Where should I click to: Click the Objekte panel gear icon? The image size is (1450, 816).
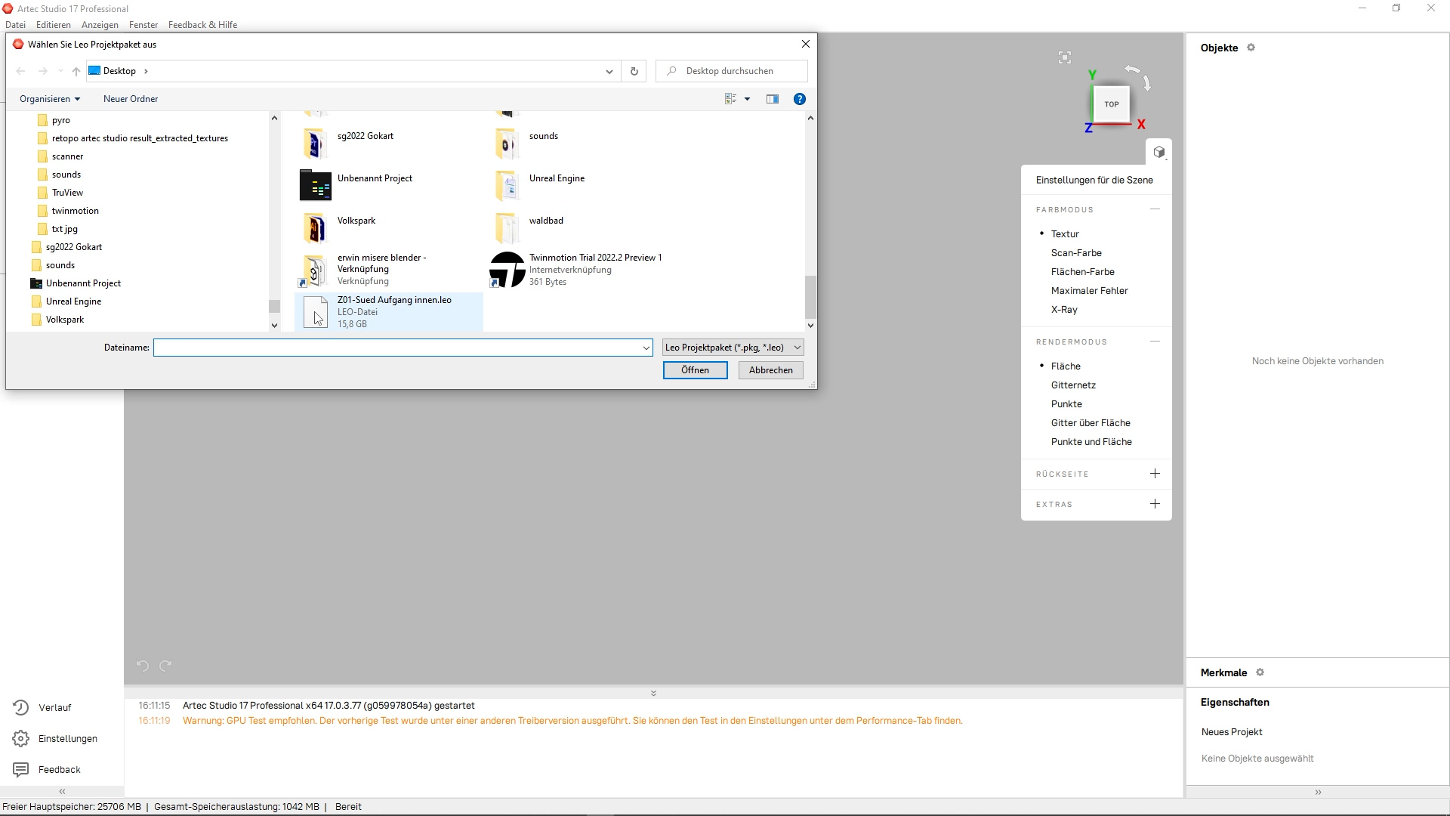1251,48
